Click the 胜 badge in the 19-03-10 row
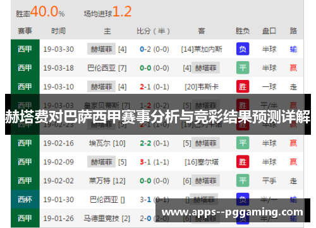 [x=243, y=86]
